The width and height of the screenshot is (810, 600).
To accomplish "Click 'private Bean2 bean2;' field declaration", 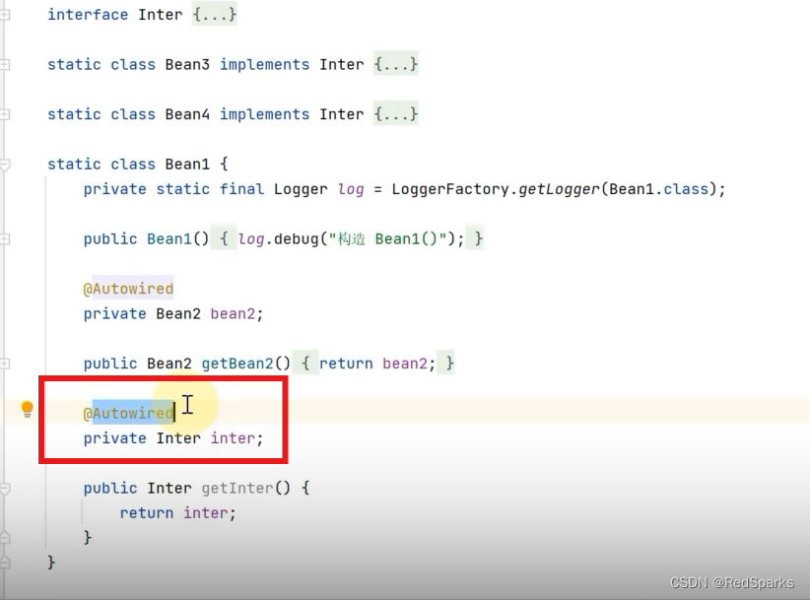I will point(173,313).
